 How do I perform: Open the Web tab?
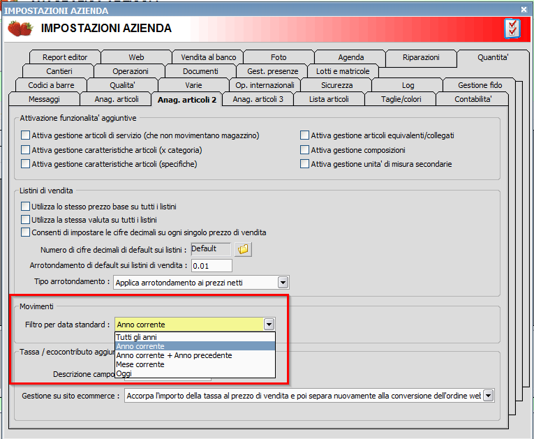[x=136, y=57]
